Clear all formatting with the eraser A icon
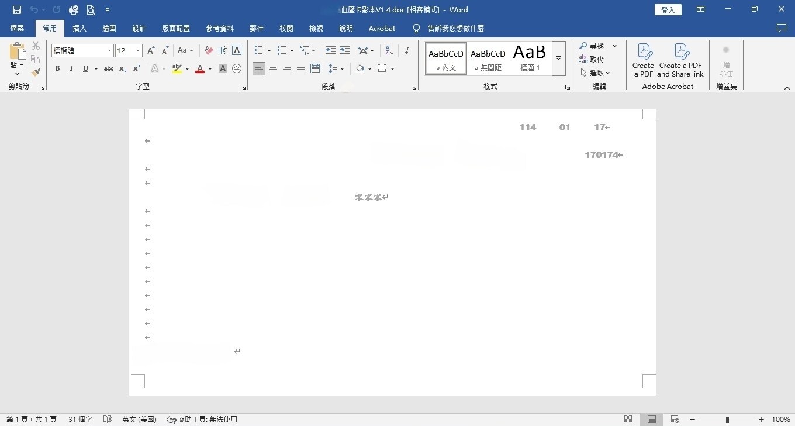The height and width of the screenshot is (426, 795). point(209,51)
